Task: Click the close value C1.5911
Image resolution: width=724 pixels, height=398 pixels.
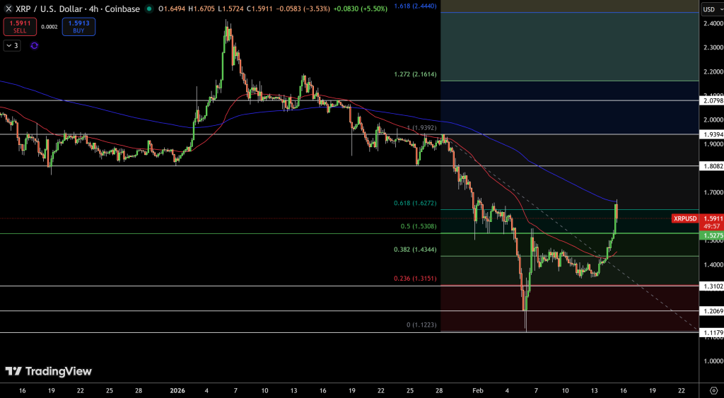Action: pos(259,8)
